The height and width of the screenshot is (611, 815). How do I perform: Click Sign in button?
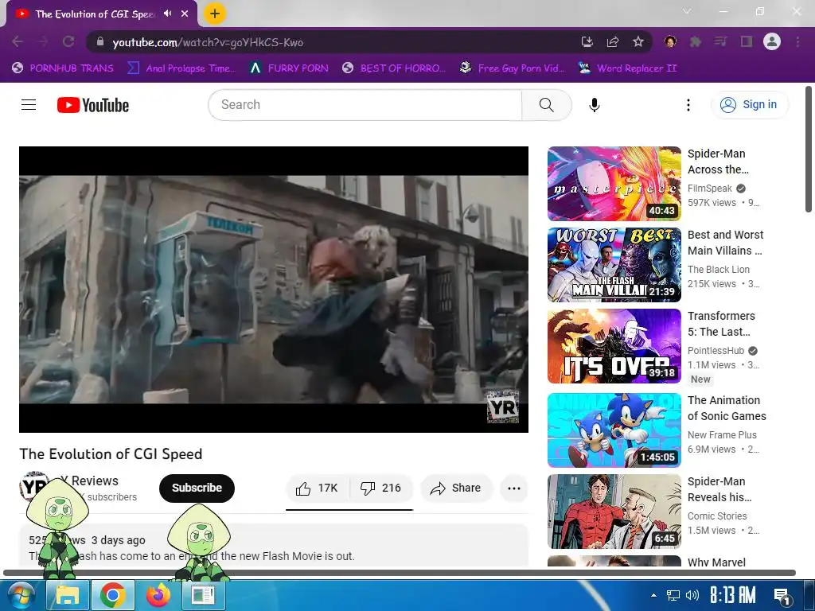(x=749, y=105)
